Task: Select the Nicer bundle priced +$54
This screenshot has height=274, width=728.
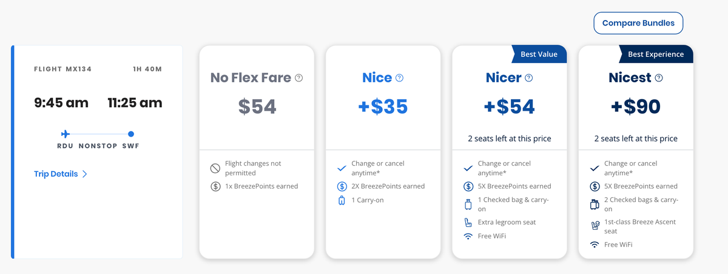Action: 509,106
